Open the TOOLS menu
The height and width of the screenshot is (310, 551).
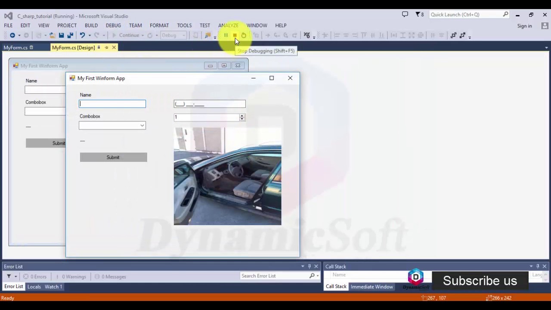pyautogui.click(x=184, y=25)
